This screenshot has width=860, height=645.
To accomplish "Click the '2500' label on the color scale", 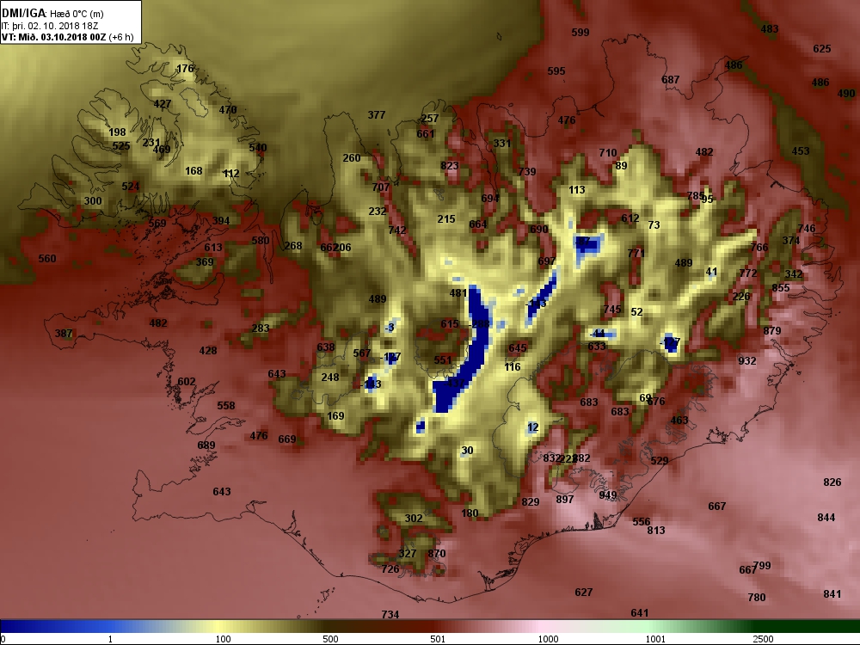I will coord(763,639).
